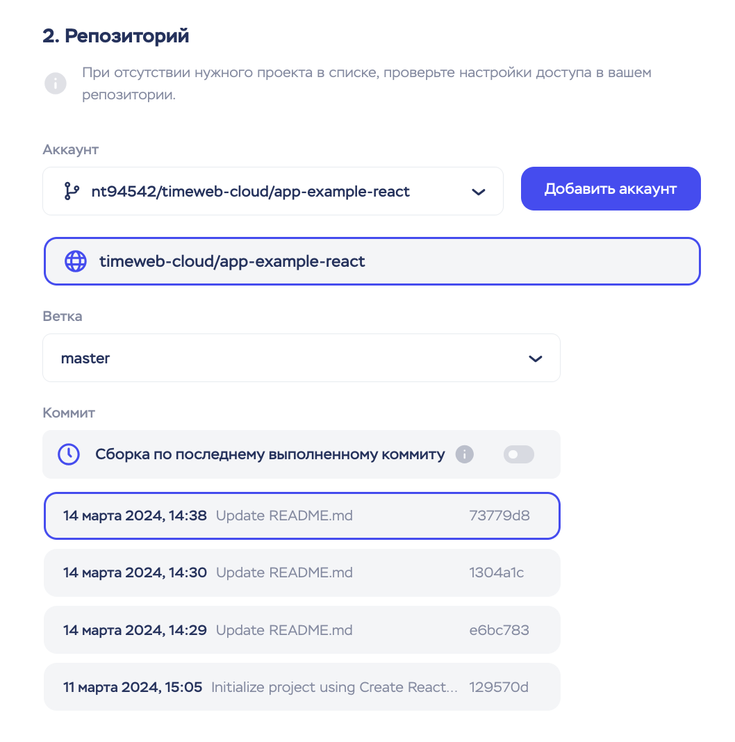The height and width of the screenshot is (742, 735).
Task: Click the globe icon beside repository name
Action: click(x=75, y=261)
